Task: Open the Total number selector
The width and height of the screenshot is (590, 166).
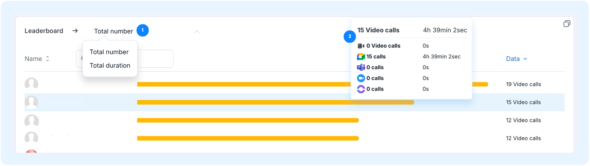Action: [113, 31]
